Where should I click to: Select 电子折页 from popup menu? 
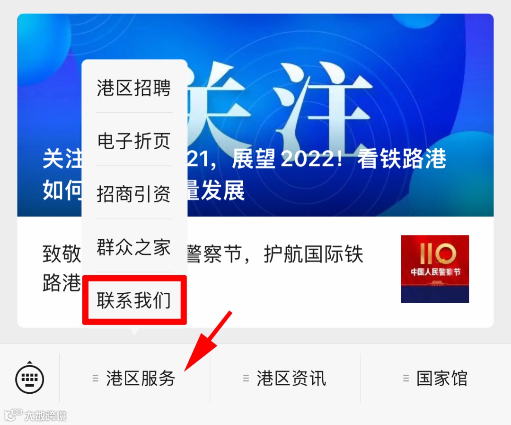(134, 140)
